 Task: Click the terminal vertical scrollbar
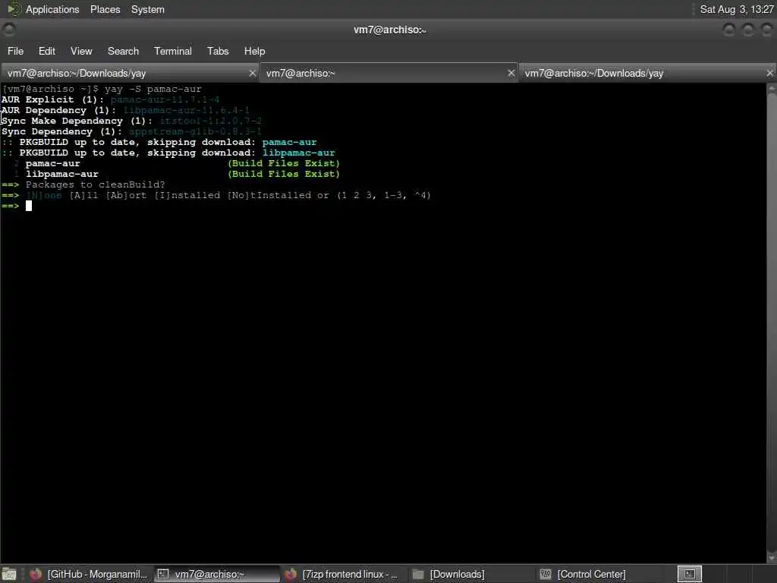pos(772,322)
